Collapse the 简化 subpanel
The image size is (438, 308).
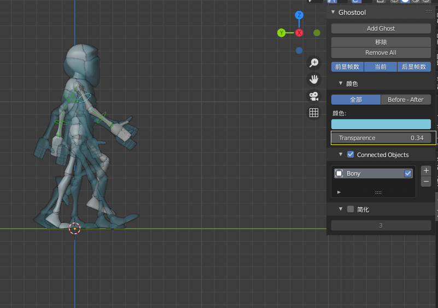point(341,209)
